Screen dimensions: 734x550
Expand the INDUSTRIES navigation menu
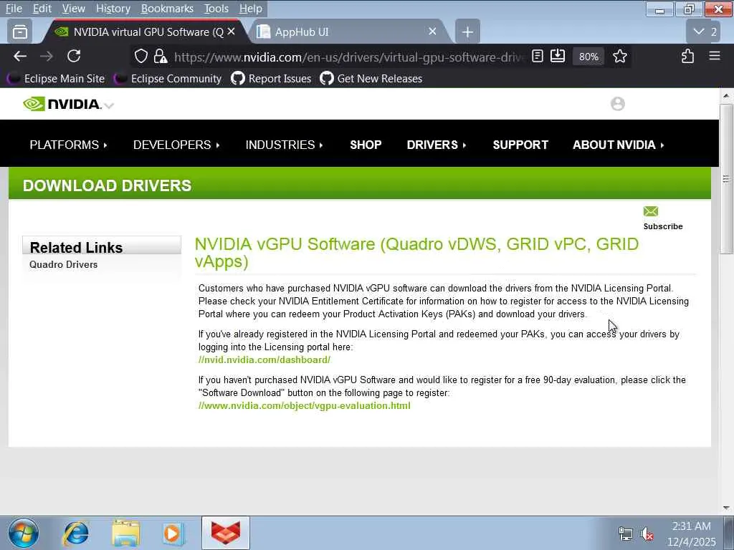[x=284, y=145]
